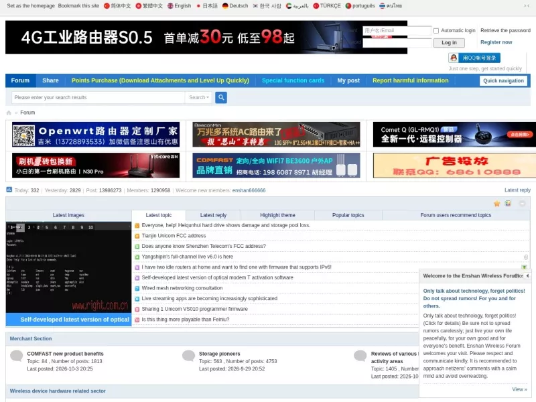
Task: Open topic 'Is this thing more playable than Feiniu?'
Action: [186, 320]
